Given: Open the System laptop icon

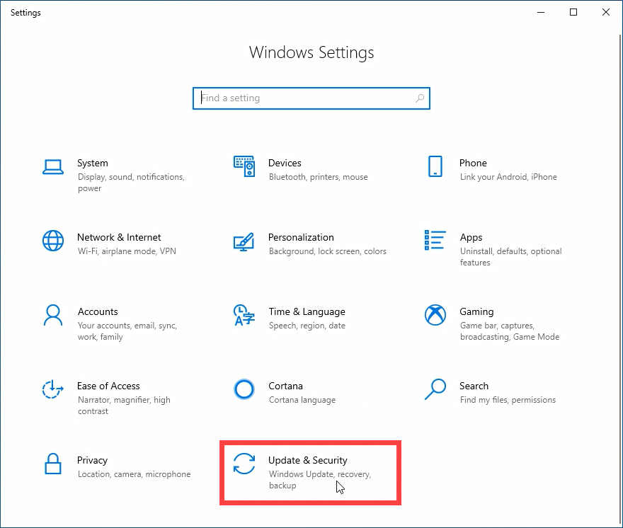Looking at the screenshot, I should pos(53,167).
